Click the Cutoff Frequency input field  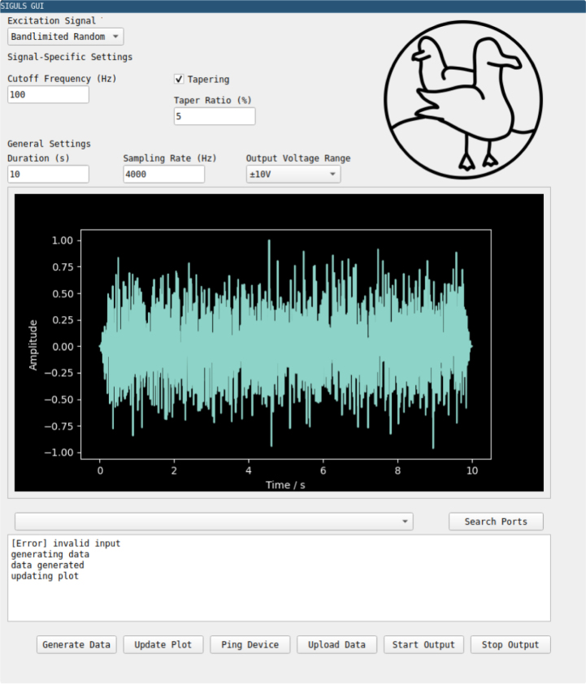coord(48,95)
